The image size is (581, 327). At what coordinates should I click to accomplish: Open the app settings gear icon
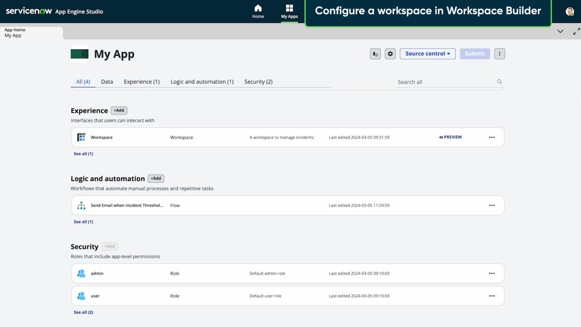tap(390, 54)
